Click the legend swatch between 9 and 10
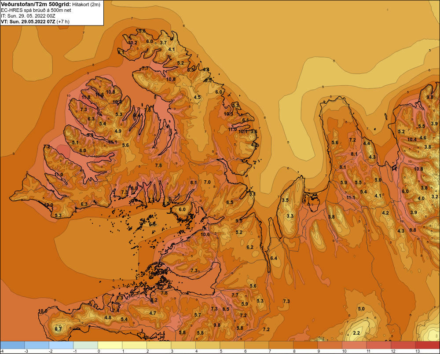Image resolution: width=440 pixels, height=354 pixels. pyautogui.click(x=330, y=345)
